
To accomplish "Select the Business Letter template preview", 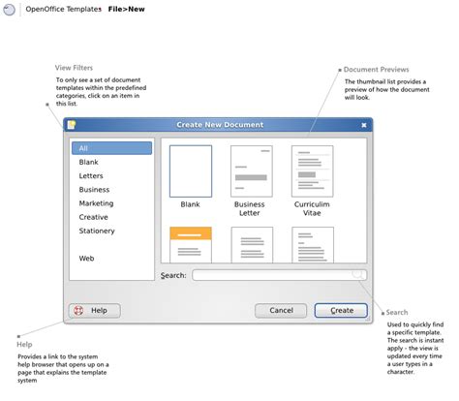I will [x=252, y=171].
